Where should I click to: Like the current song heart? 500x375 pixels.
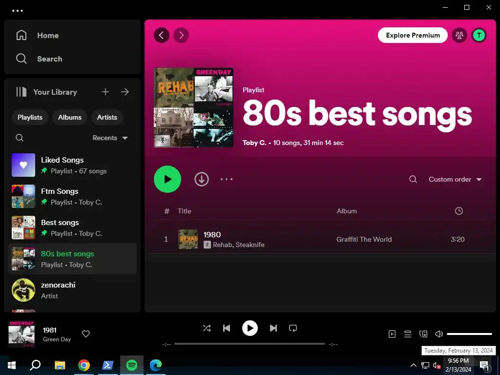tap(86, 334)
